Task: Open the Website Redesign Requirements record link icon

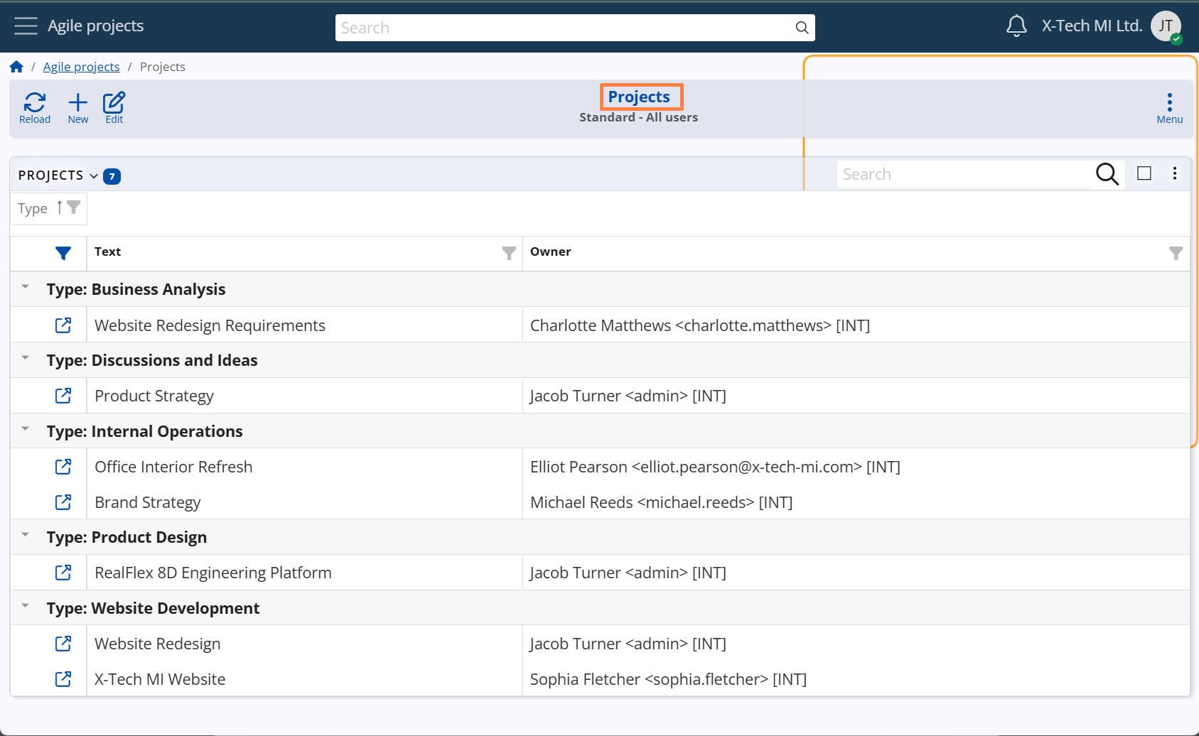Action: (x=63, y=325)
